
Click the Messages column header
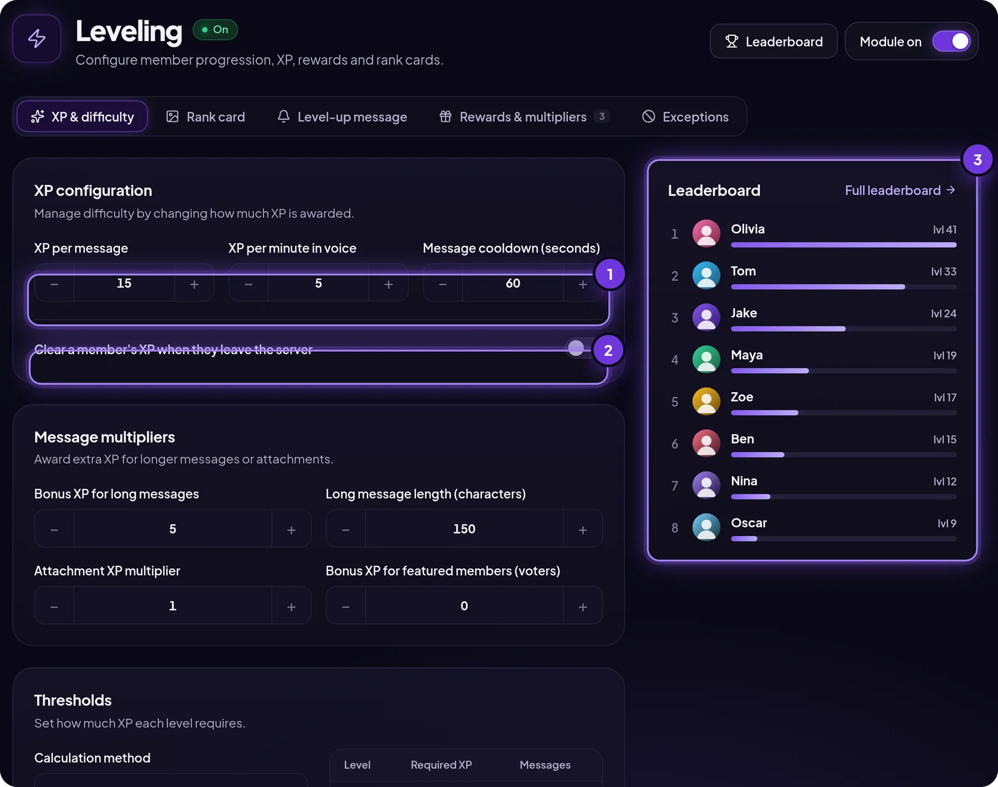pos(545,765)
